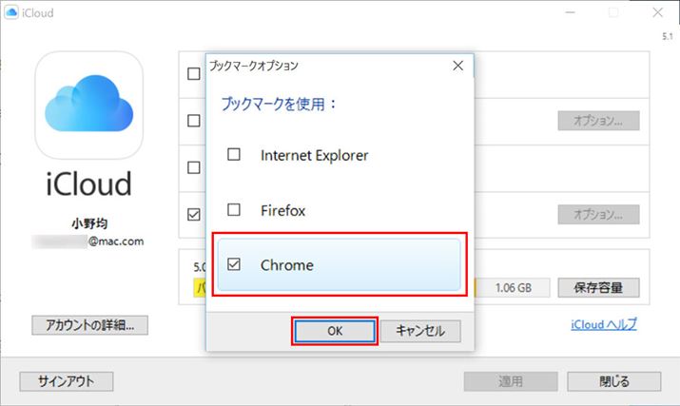The height and width of the screenshot is (406, 680).
Task: Uncheck the Chrome bookmark checkbox
Action: click(234, 265)
